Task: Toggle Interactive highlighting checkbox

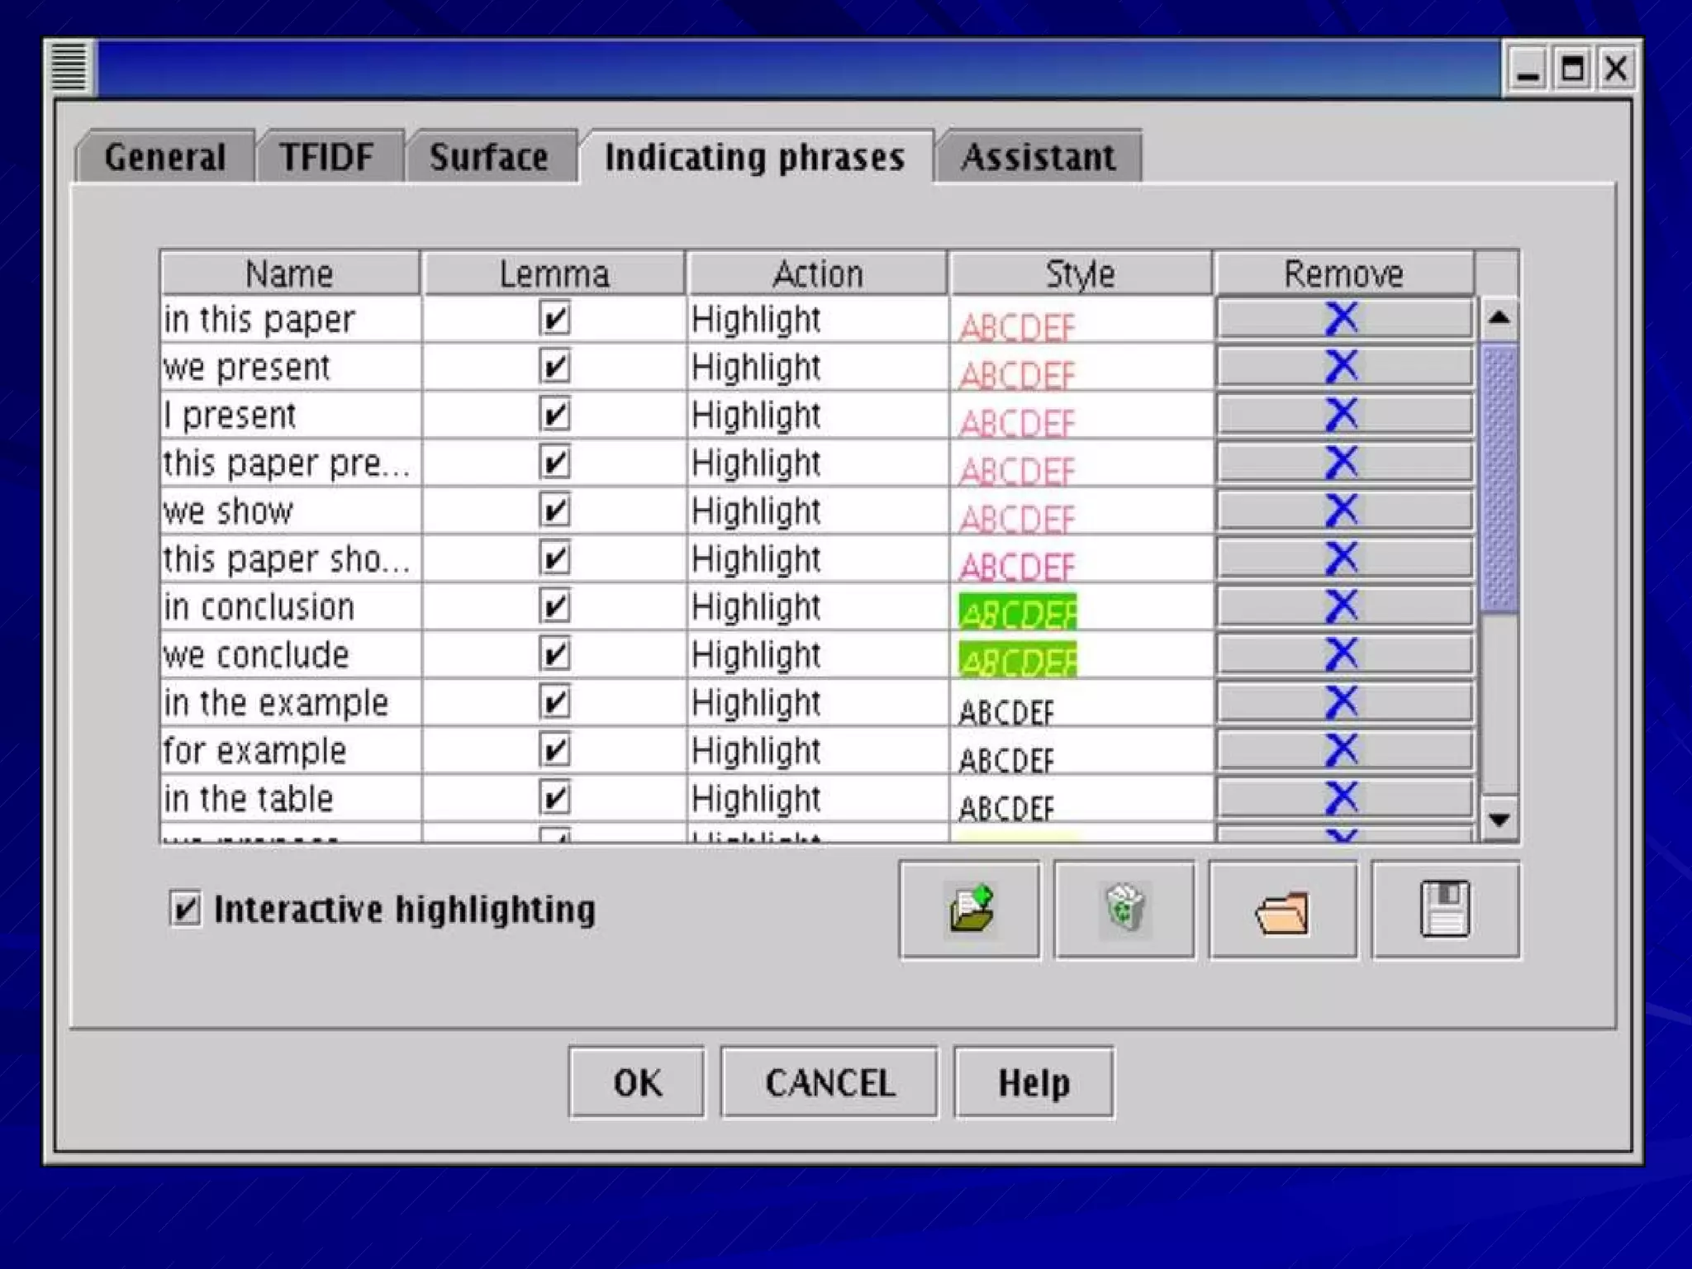Action: click(186, 909)
